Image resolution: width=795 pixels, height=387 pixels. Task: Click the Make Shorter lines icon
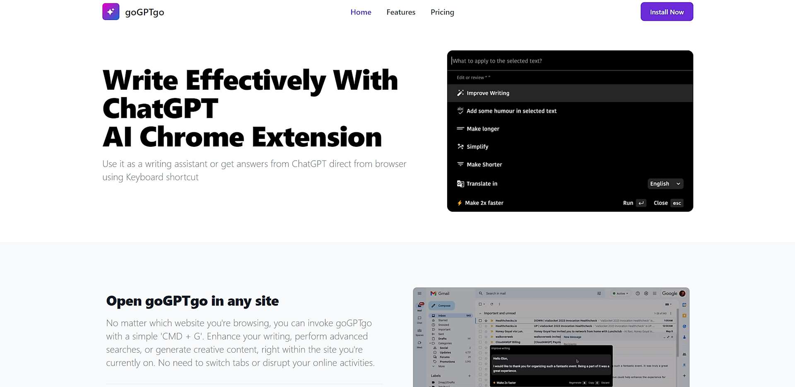(x=460, y=164)
